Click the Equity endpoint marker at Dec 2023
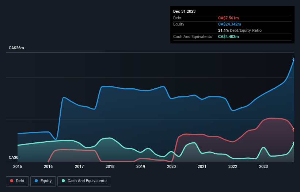The height and width of the screenshot is (192, 300). pos(294,59)
